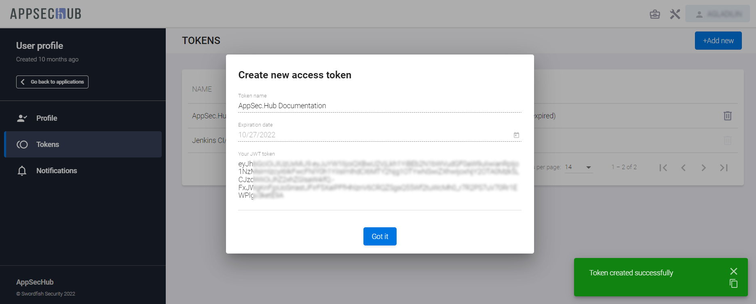Image resolution: width=756 pixels, height=304 pixels.
Task: Delete the first token with trash icon
Action: 727,116
